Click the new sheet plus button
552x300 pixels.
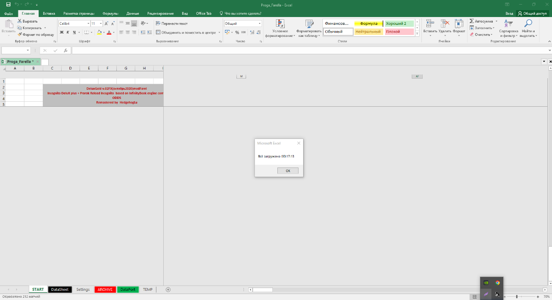coord(168,289)
